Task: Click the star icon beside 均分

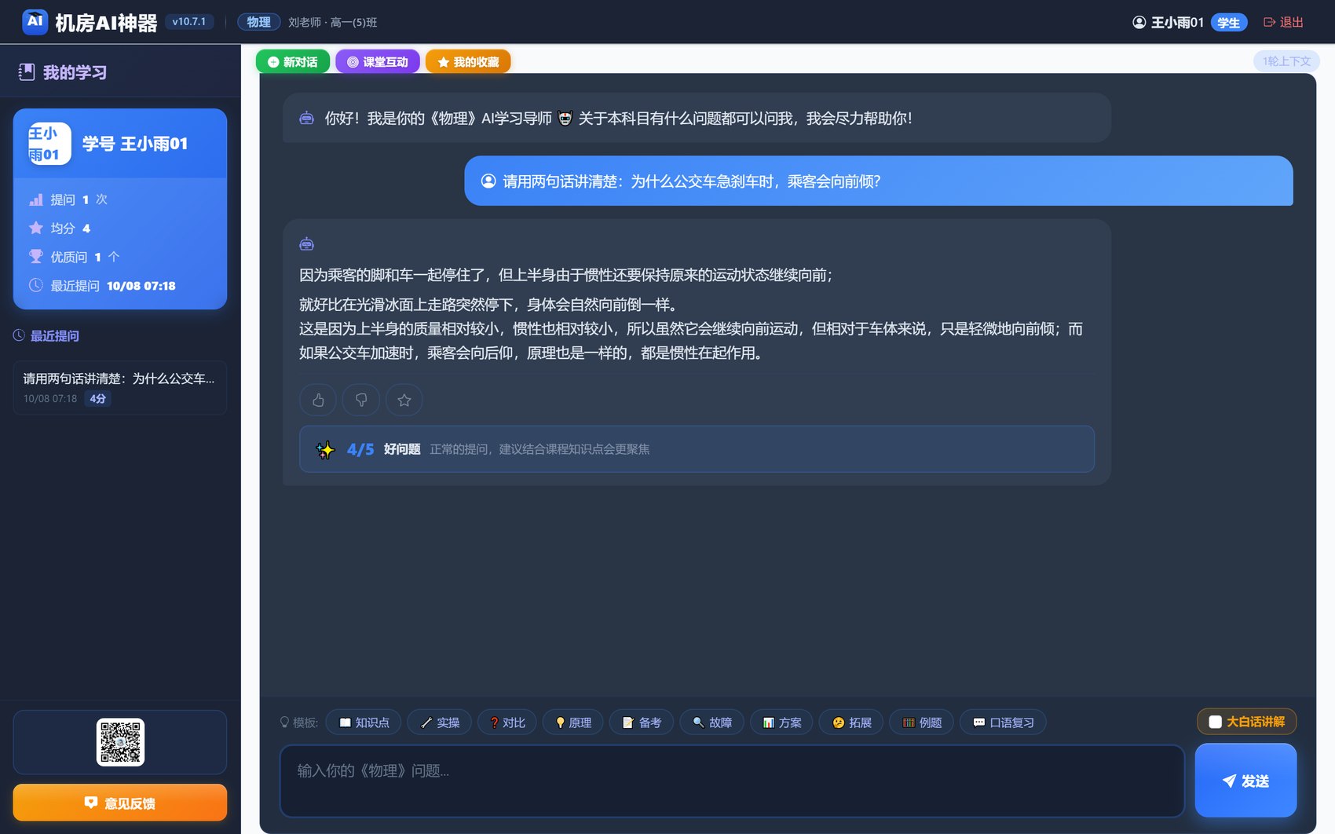Action: coord(36,228)
